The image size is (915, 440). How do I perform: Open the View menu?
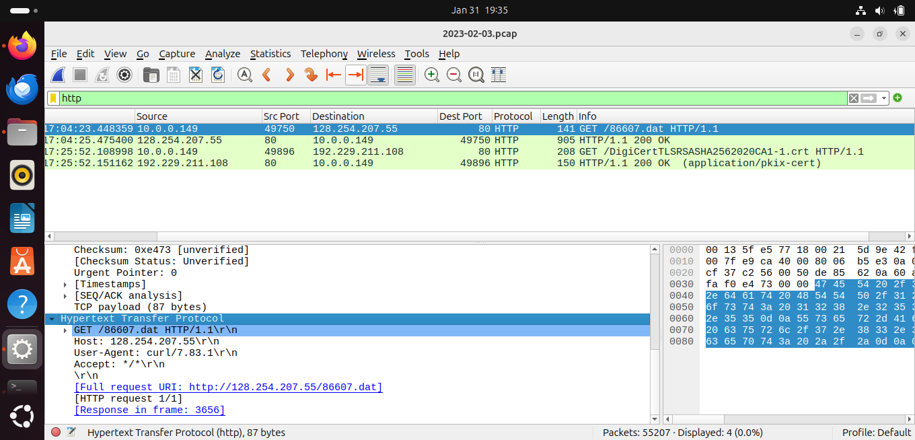pos(115,54)
